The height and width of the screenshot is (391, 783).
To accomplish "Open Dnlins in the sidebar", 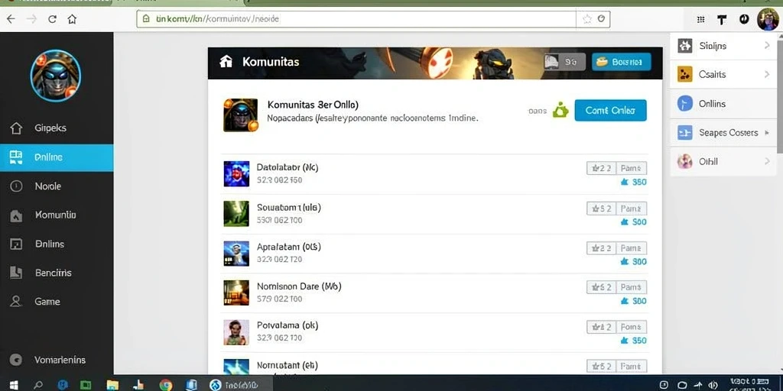I will [x=57, y=244].
